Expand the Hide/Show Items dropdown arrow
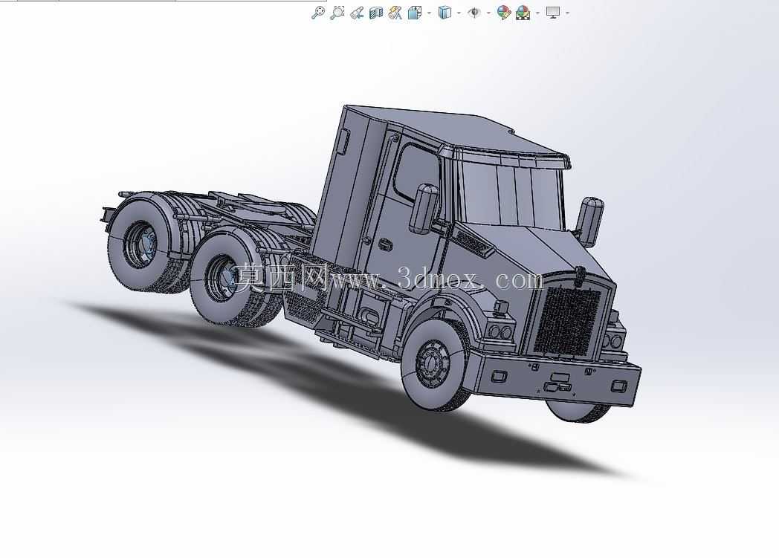Screen dimensions: 779x558 488,13
